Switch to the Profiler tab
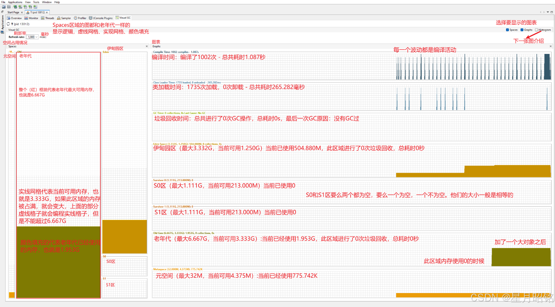The height and width of the screenshot is (307, 555). tap(80, 18)
